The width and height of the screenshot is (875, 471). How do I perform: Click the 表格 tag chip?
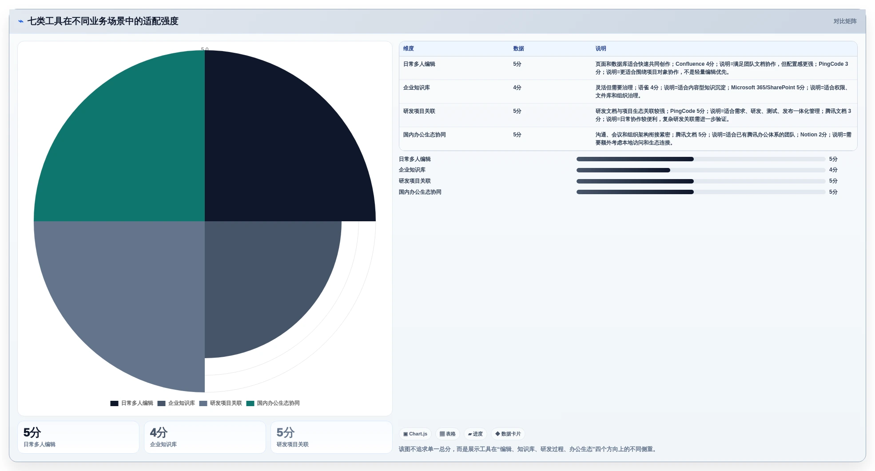(x=448, y=434)
